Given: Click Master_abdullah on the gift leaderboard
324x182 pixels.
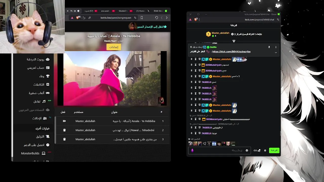Looking at the screenshot, I should [x=220, y=33].
